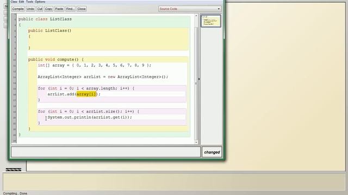Click the Find... button
Screen dimensions: 348x195
(x=70, y=9)
